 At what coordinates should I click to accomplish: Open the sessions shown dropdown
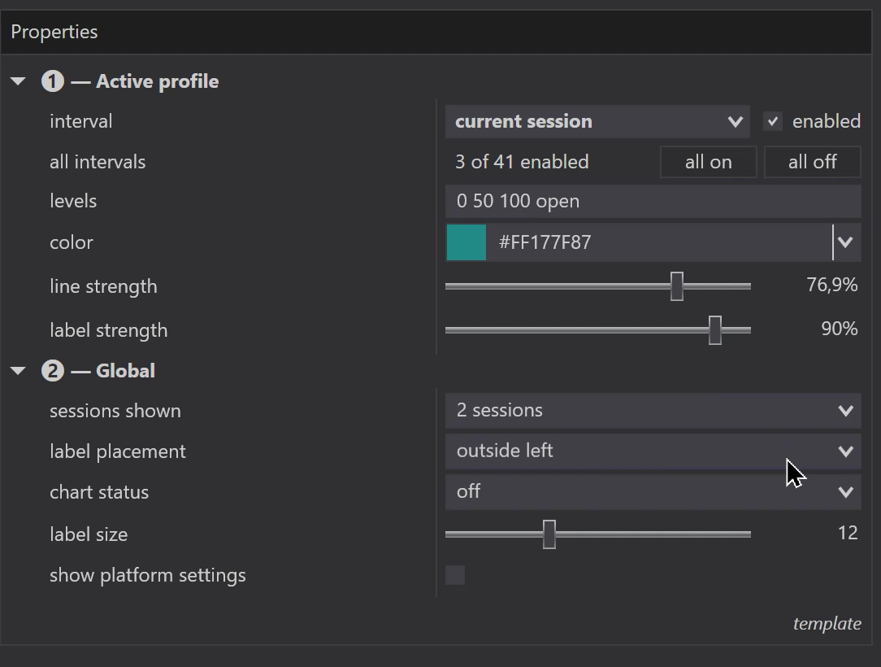[x=653, y=411]
